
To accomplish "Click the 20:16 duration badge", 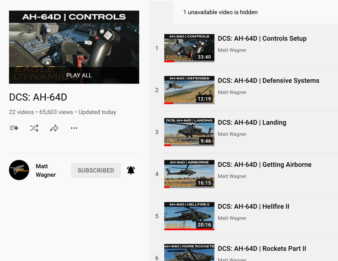I will pos(204,225).
